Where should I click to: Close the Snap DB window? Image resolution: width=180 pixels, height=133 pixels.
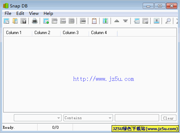pyautogui.click(x=172, y=6)
